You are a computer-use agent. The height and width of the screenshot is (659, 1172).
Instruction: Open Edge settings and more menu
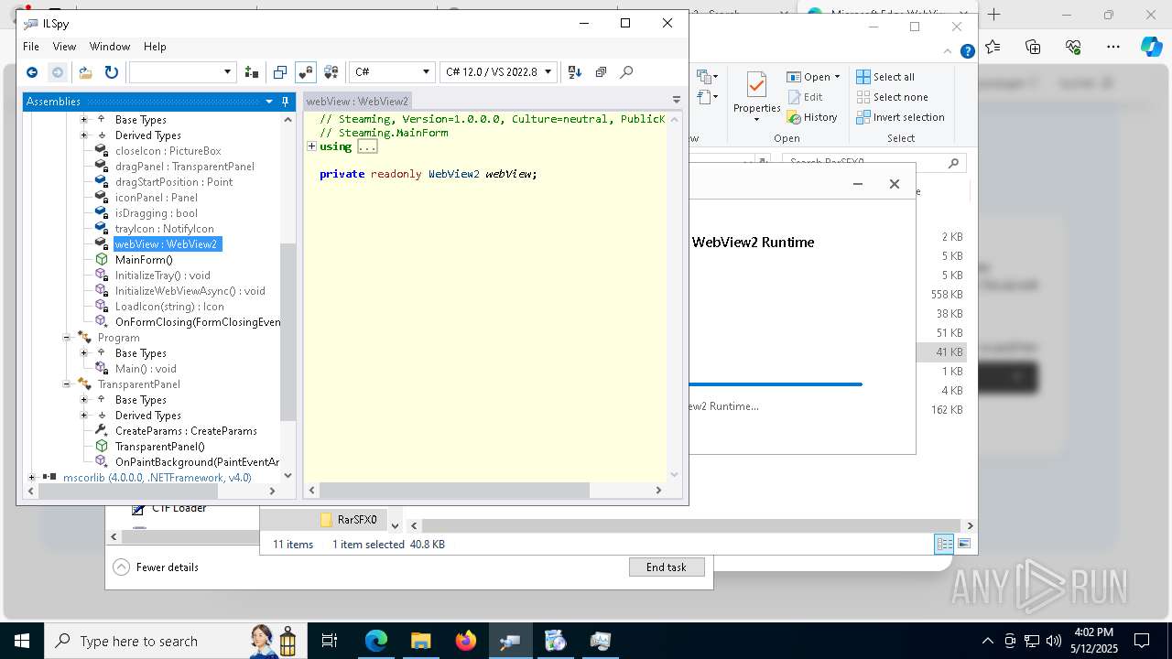pyautogui.click(x=1112, y=47)
